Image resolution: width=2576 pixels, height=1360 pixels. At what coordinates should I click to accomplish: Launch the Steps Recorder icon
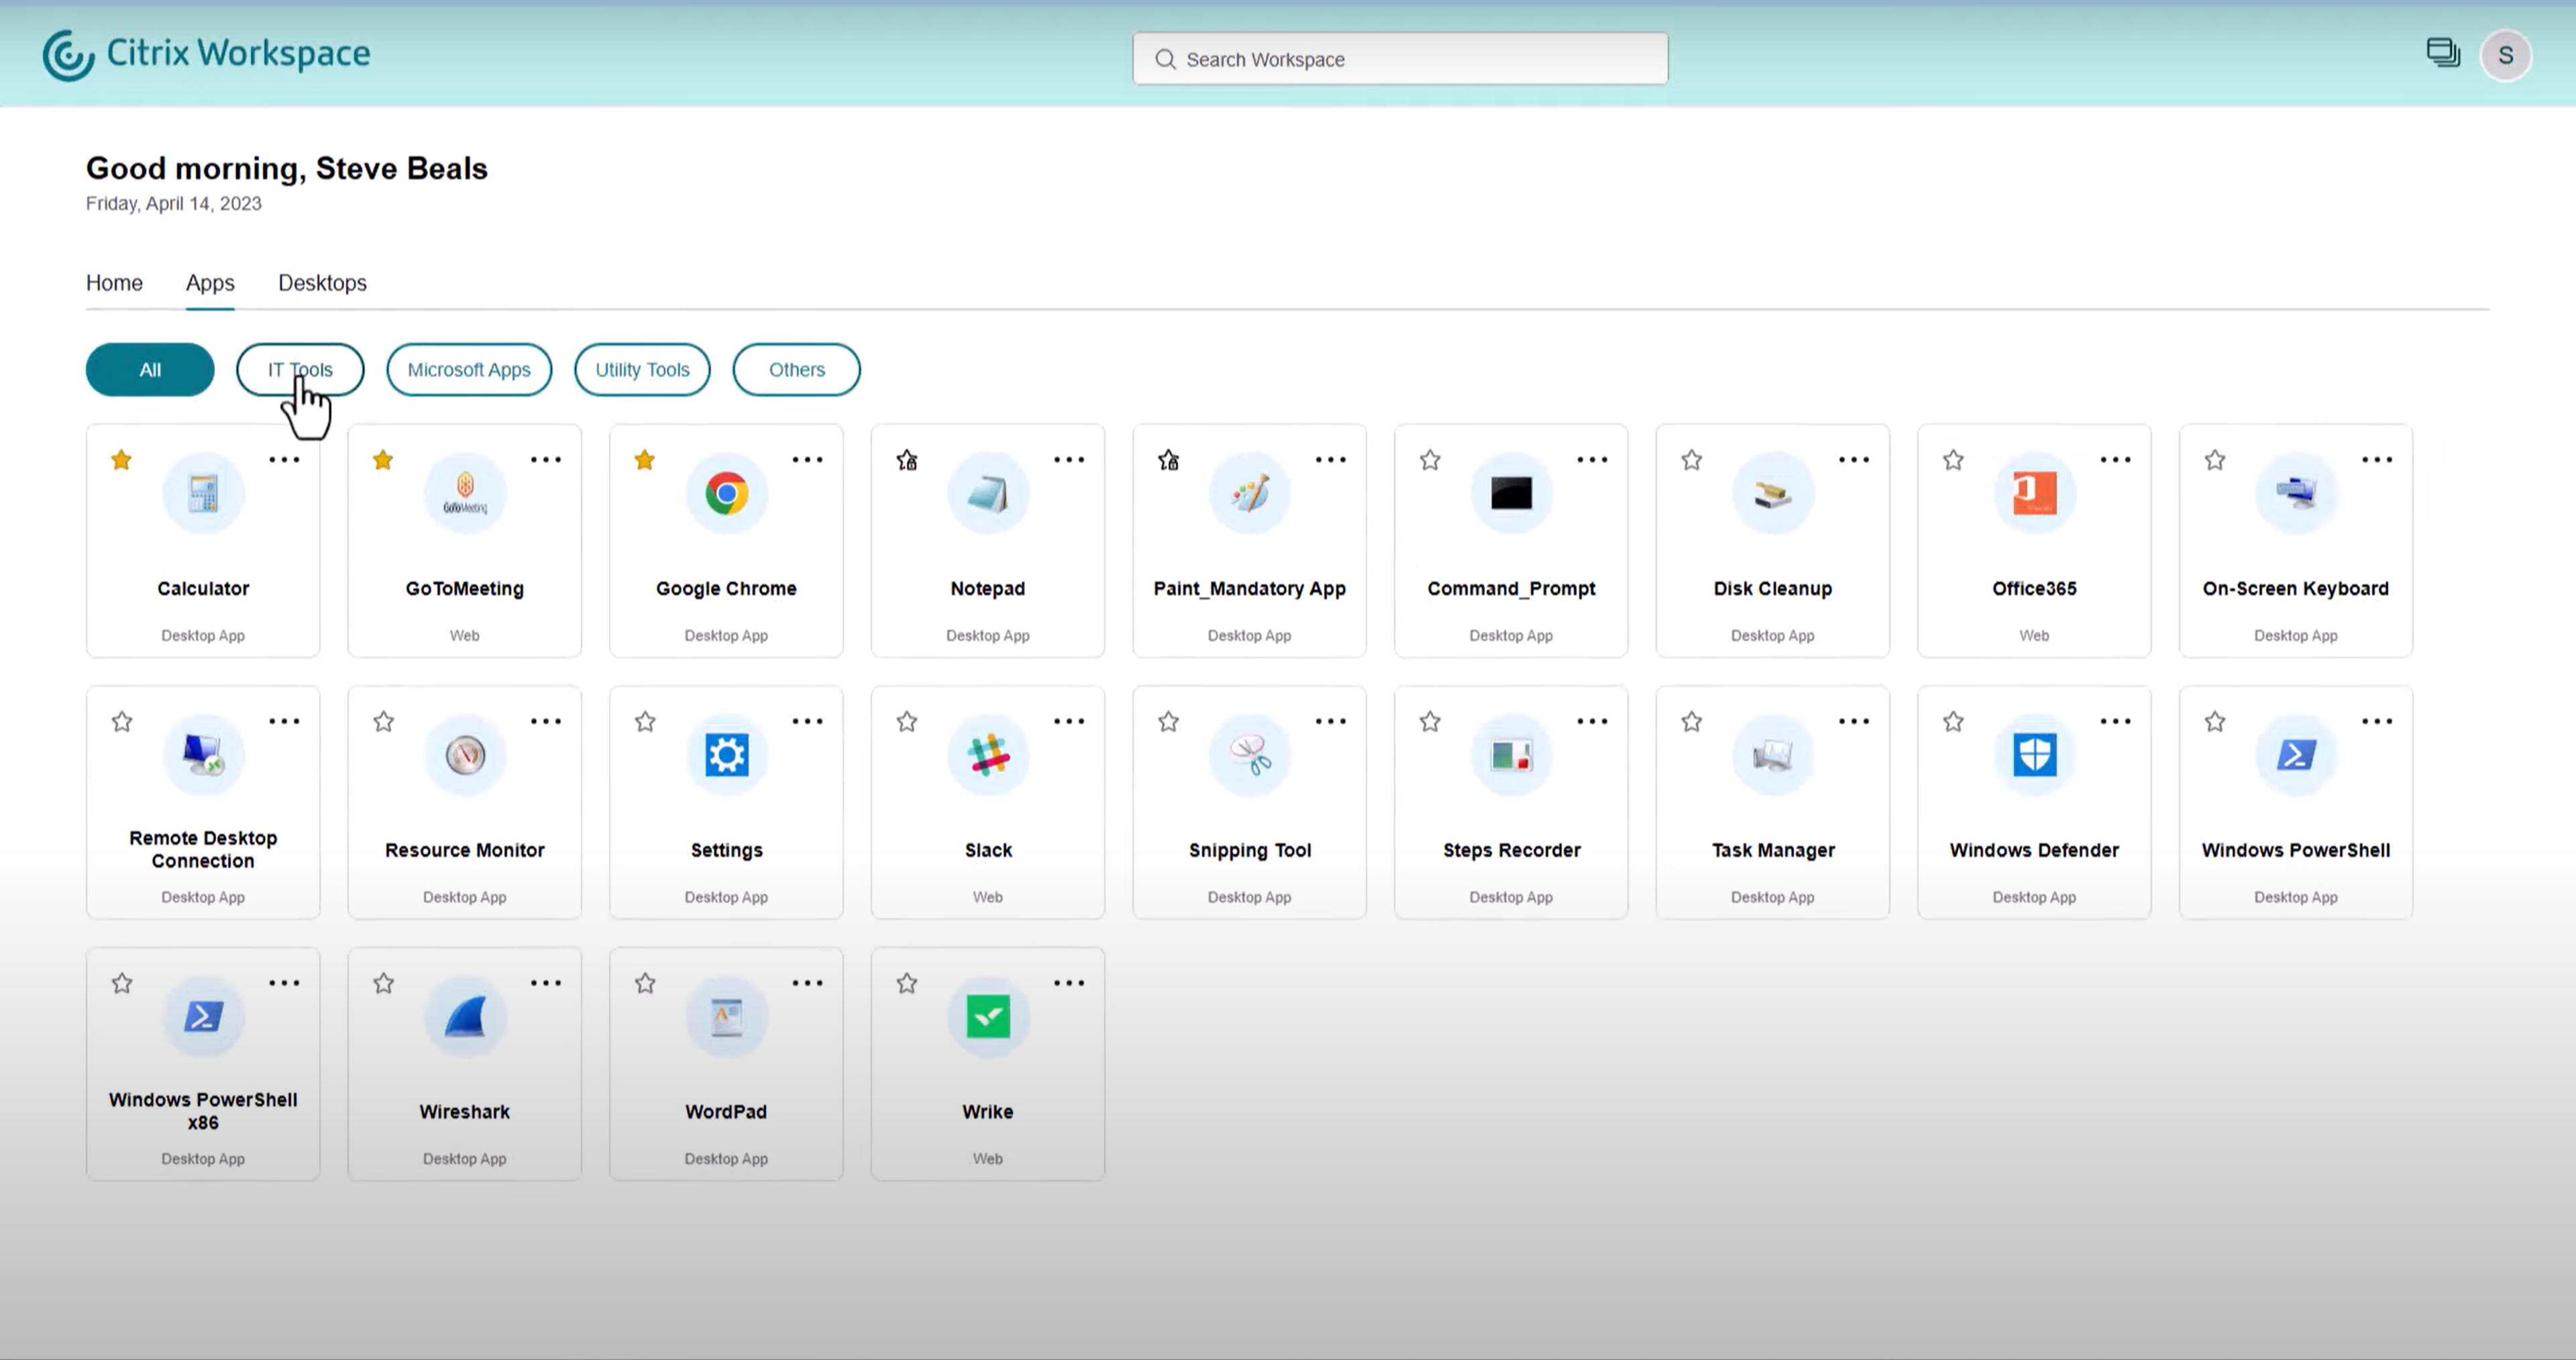click(1511, 755)
